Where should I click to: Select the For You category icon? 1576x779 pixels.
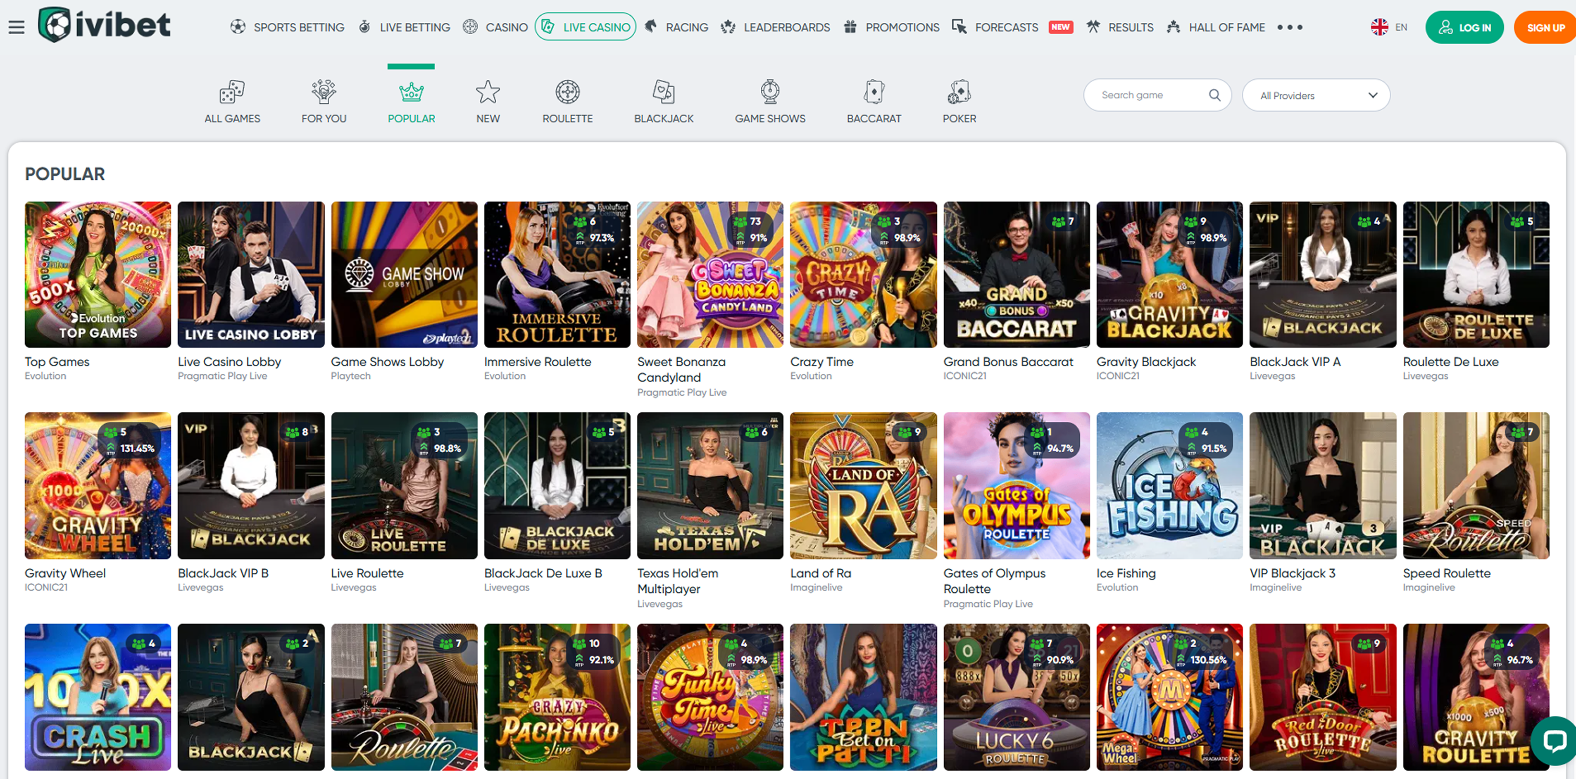pos(324,93)
